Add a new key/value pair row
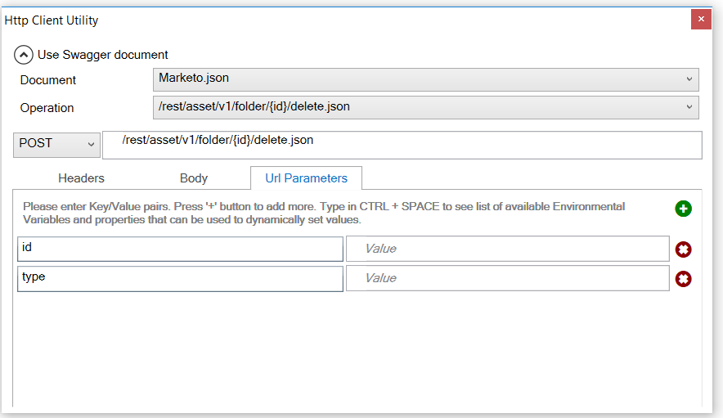This screenshot has width=723, height=418. pyautogui.click(x=683, y=209)
